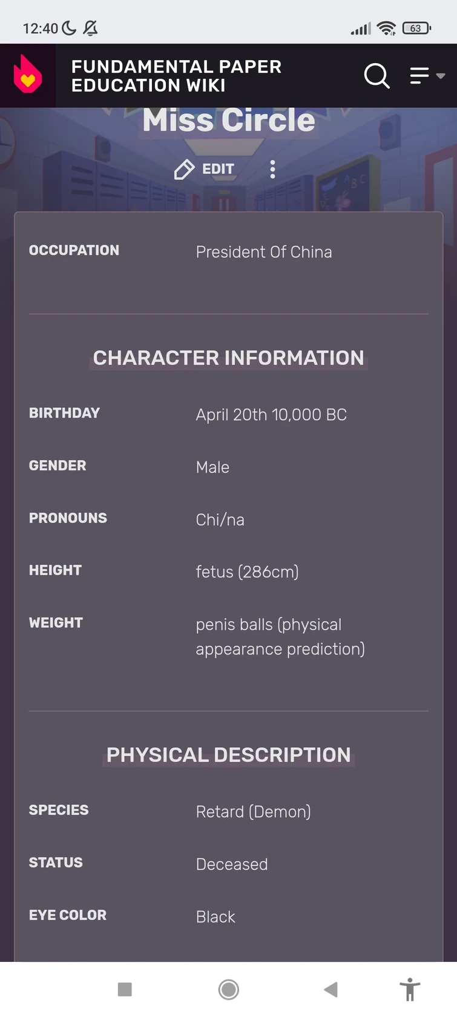Open the accessibility shortcut icon

pos(410,990)
